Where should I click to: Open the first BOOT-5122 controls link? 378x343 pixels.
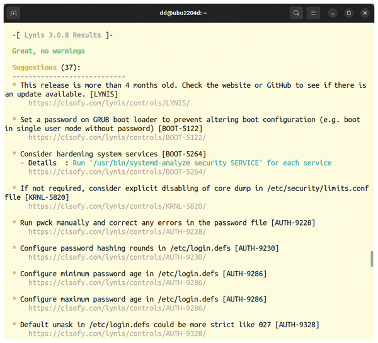pyautogui.click(x=117, y=137)
